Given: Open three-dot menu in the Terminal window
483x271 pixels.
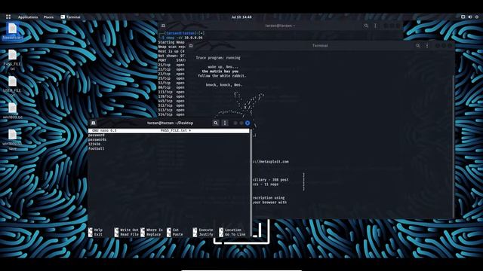Looking at the screenshot, I should [427, 45].
